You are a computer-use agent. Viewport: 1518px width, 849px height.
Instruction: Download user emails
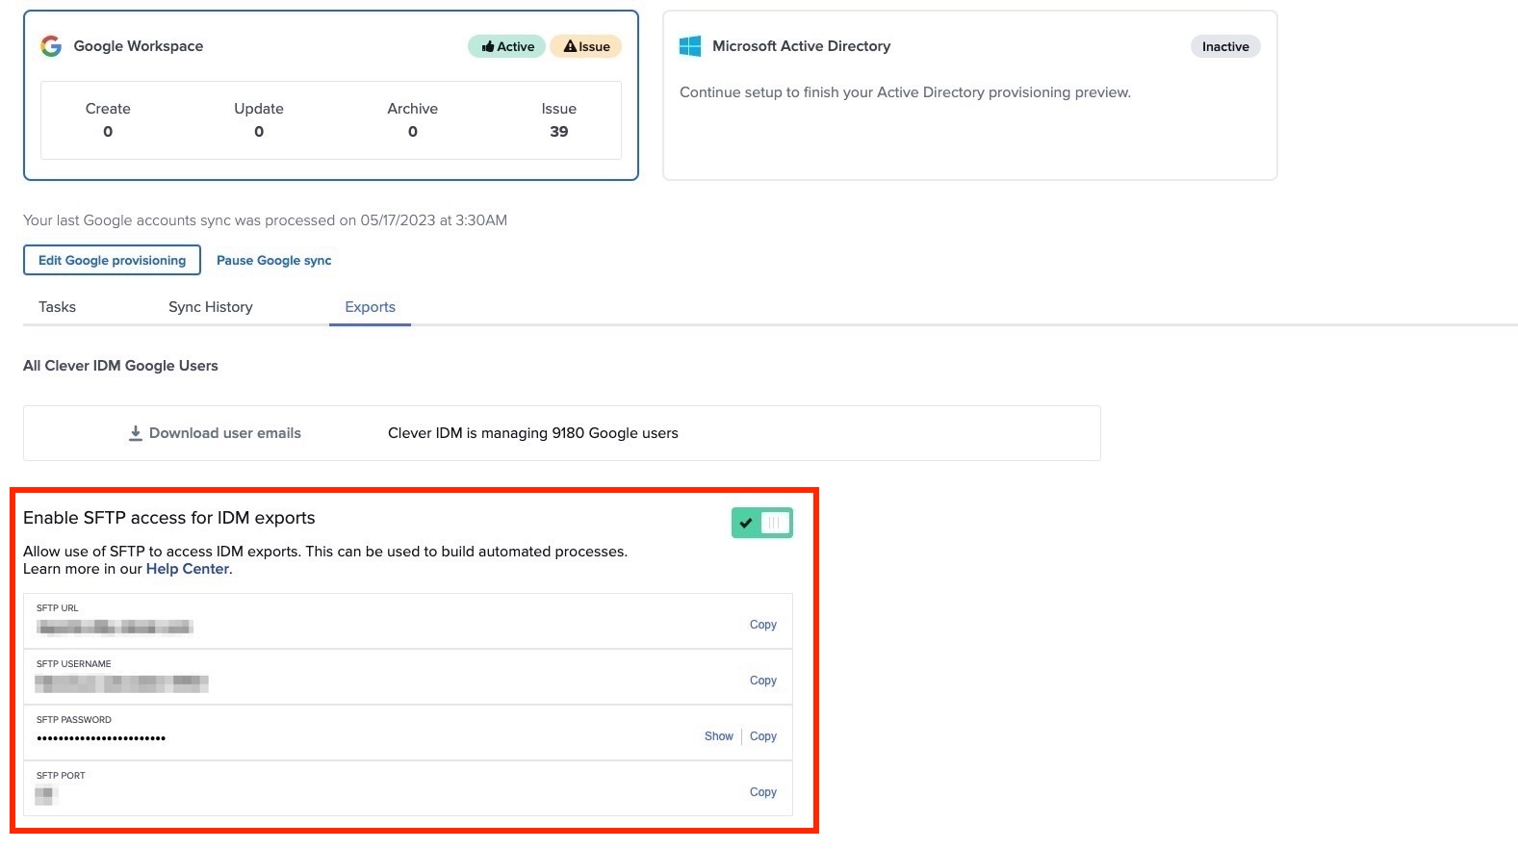pyautogui.click(x=224, y=433)
